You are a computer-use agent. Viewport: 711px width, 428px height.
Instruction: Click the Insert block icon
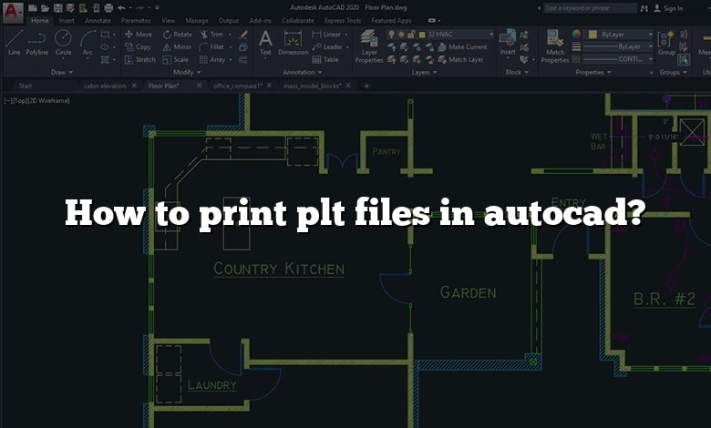click(508, 43)
